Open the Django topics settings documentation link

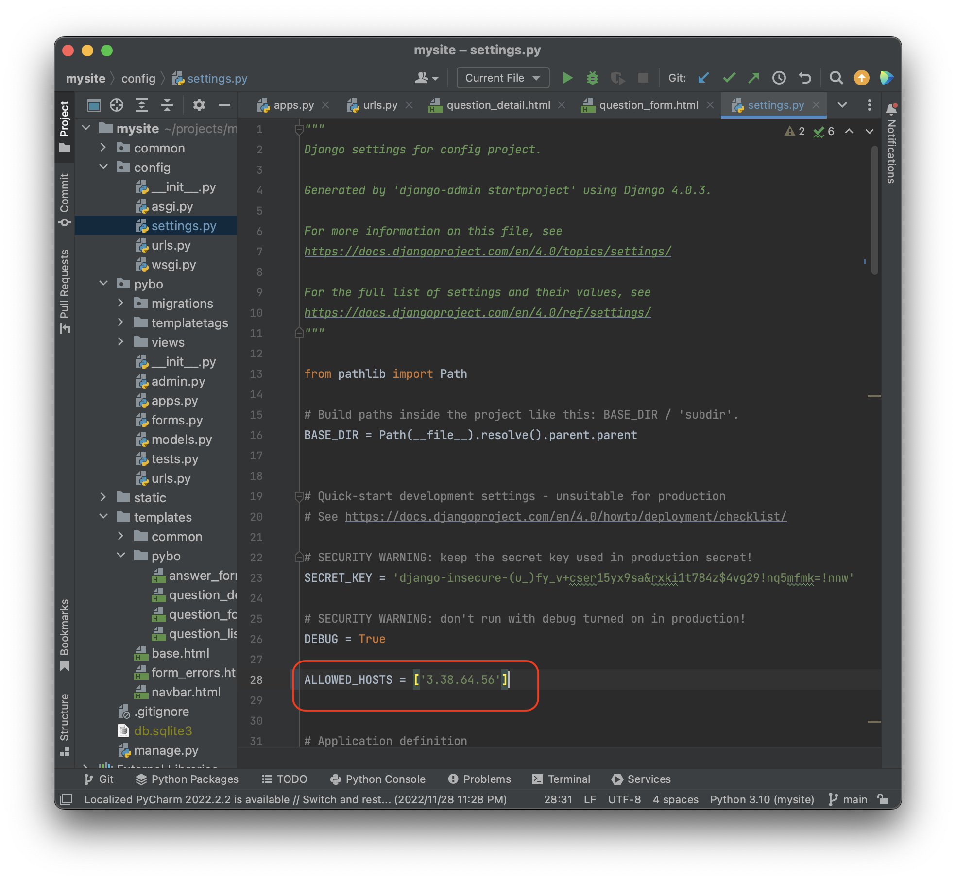[487, 252]
